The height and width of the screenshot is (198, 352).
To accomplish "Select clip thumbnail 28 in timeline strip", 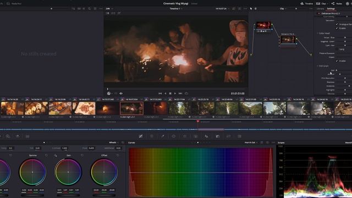I will [x=131, y=108].
